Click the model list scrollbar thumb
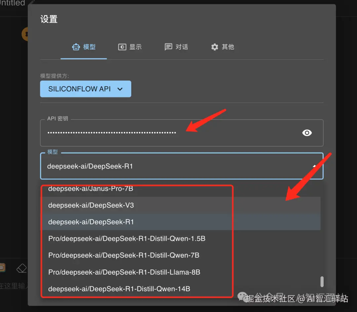The image size is (357, 312). pyautogui.click(x=322, y=282)
